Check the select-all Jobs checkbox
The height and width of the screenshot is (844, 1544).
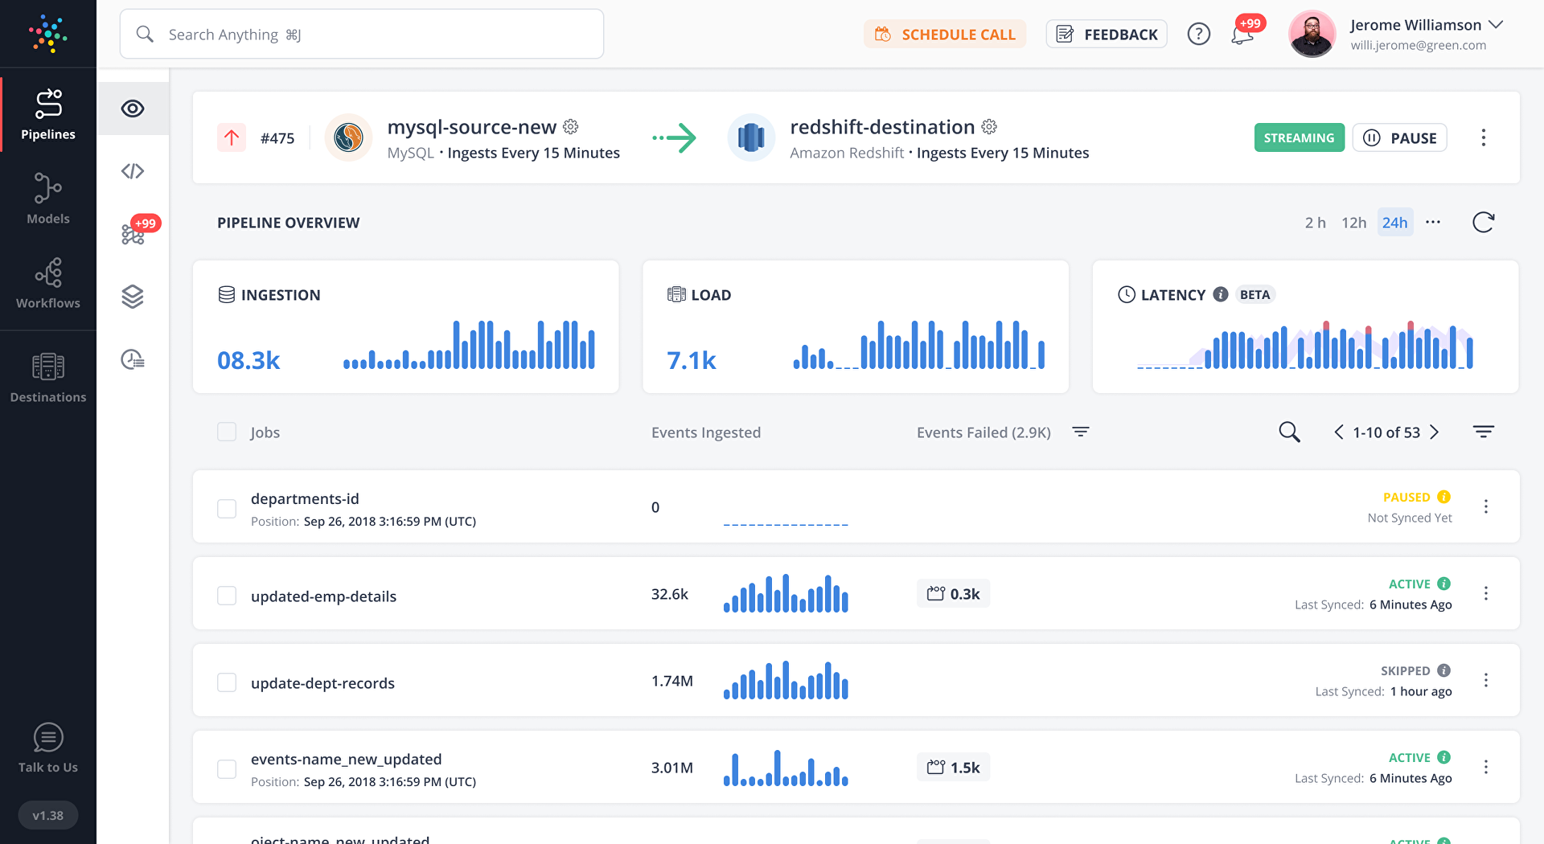(226, 432)
